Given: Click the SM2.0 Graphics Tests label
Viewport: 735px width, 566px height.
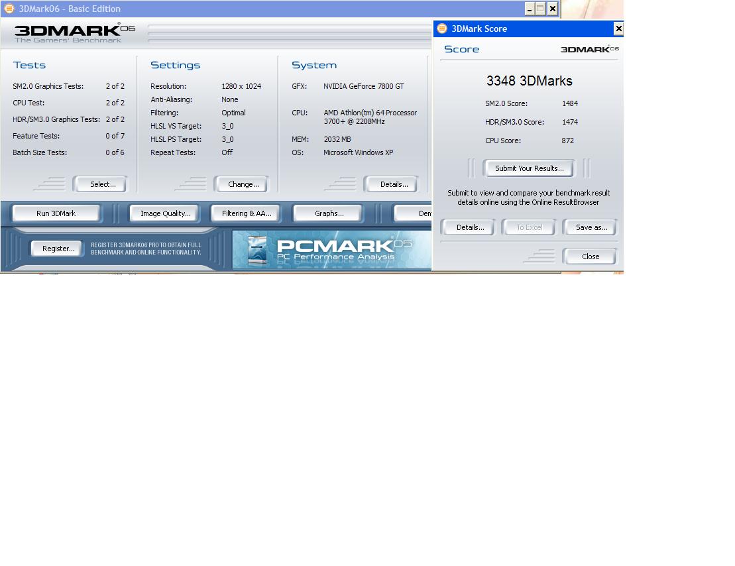Looking at the screenshot, I should tap(48, 86).
